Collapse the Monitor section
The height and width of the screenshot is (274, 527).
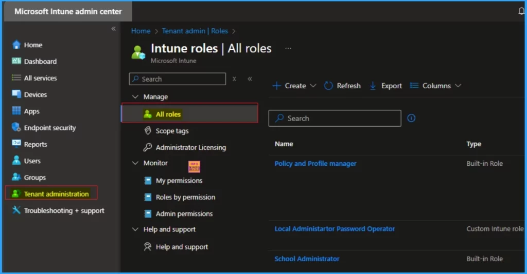(x=135, y=163)
